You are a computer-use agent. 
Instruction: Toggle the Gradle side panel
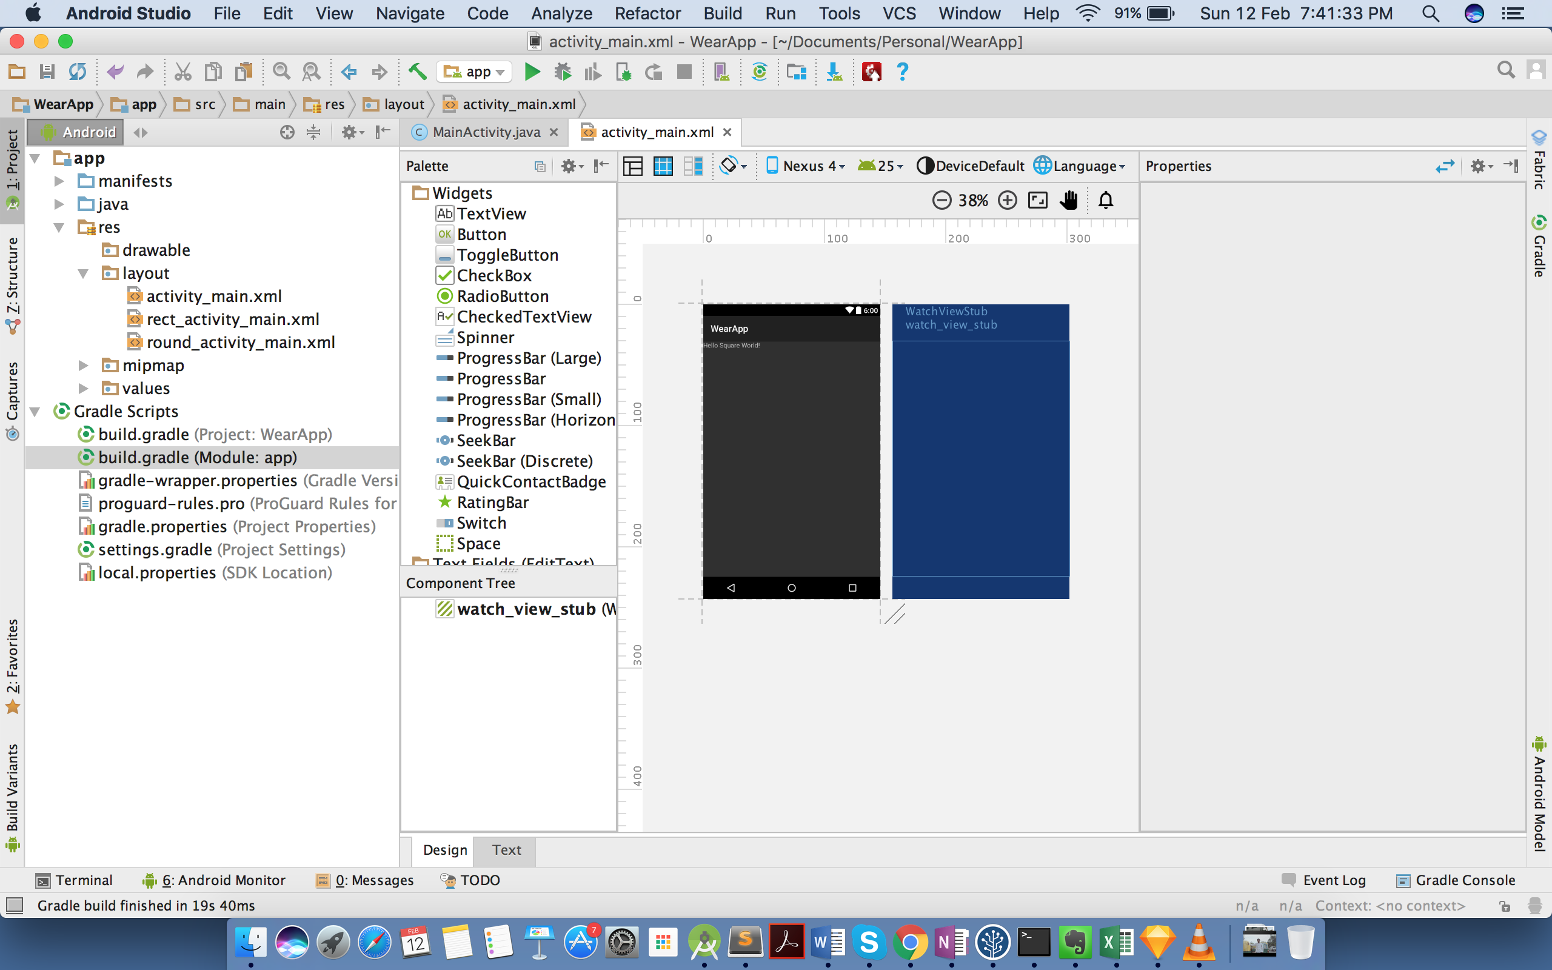point(1540,246)
